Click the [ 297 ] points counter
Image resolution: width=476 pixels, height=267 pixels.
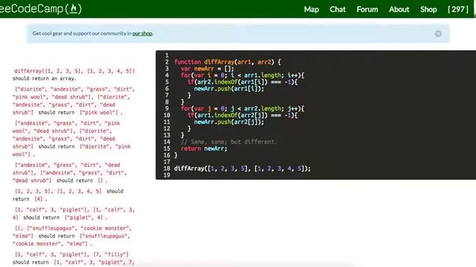coord(458,10)
